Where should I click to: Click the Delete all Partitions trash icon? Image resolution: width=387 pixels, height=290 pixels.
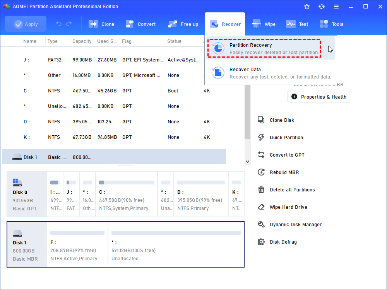pyautogui.click(x=261, y=189)
